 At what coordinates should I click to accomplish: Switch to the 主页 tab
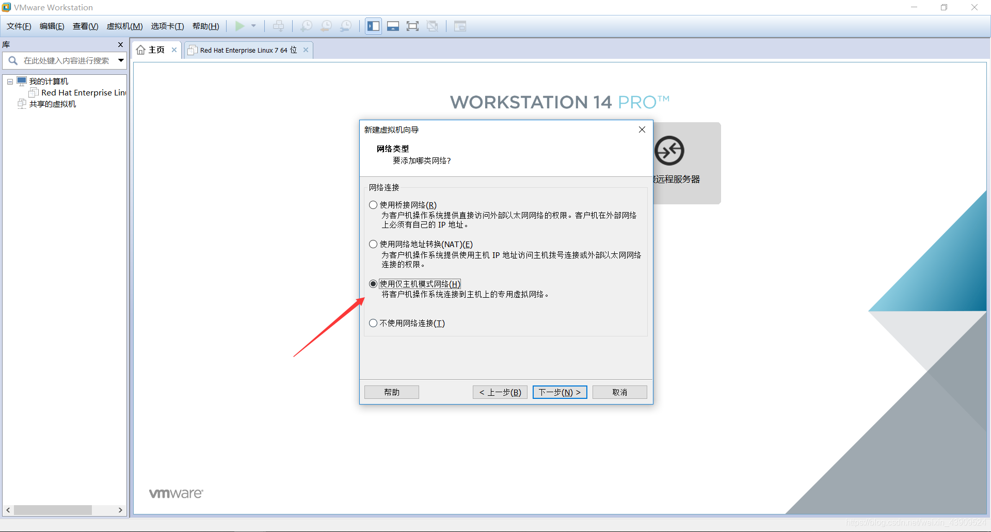click(156, 50)
